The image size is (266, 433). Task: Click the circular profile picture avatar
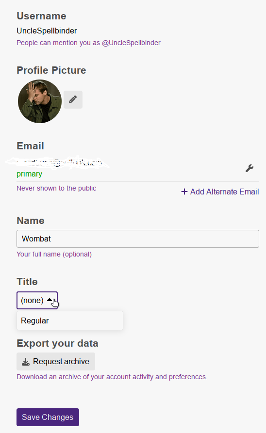click(40, 101)
